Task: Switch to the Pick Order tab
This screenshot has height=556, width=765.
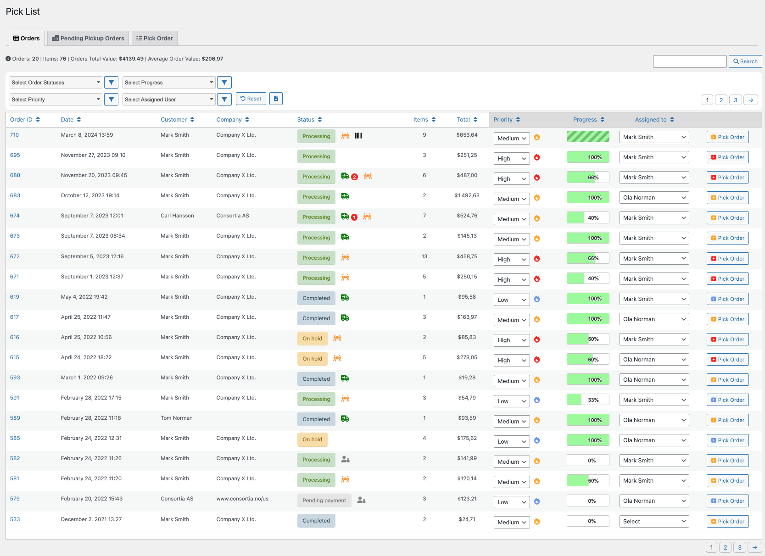Action: pos(155,39)
